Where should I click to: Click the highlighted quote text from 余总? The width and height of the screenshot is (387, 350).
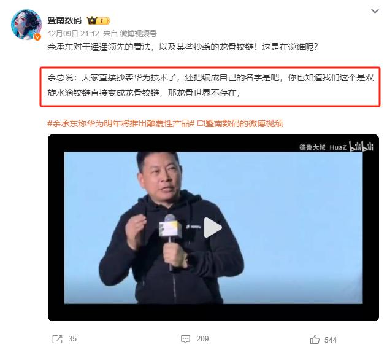(210, 85)
